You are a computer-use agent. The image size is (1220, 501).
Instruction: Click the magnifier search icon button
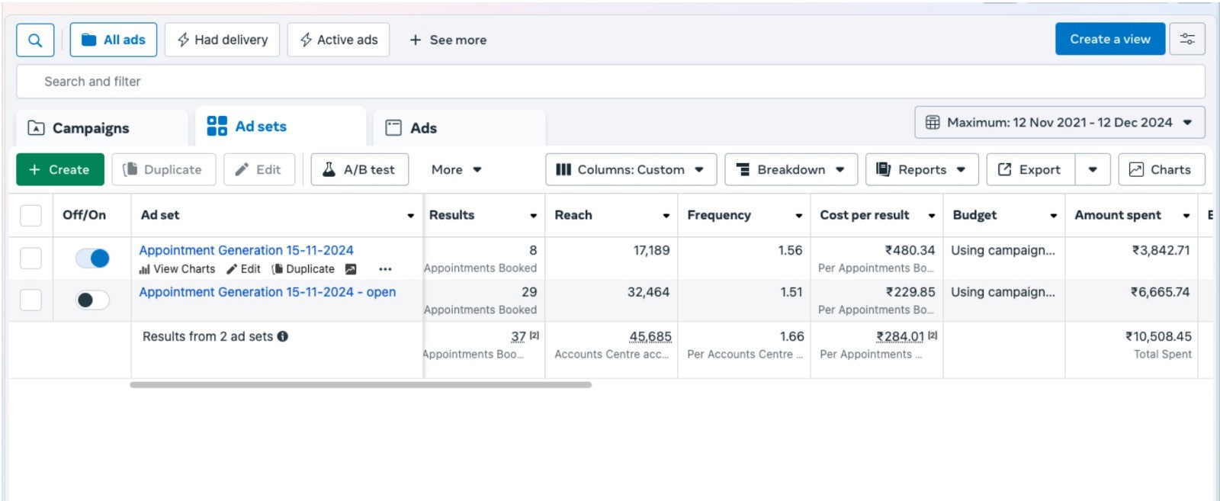tap(35, 40)
